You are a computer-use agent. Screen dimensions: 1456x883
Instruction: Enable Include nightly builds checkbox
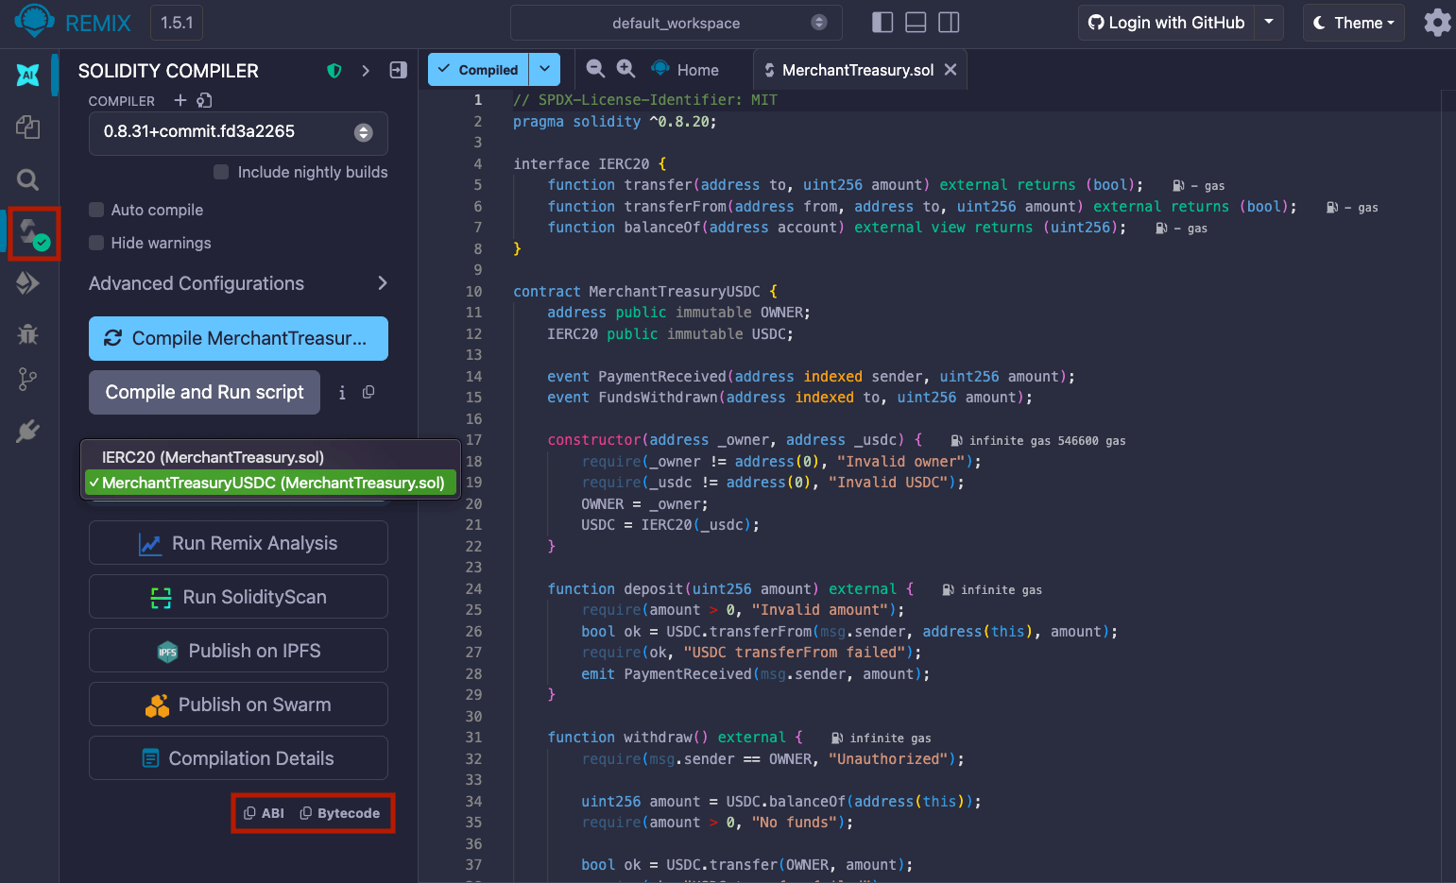[221, 172]
